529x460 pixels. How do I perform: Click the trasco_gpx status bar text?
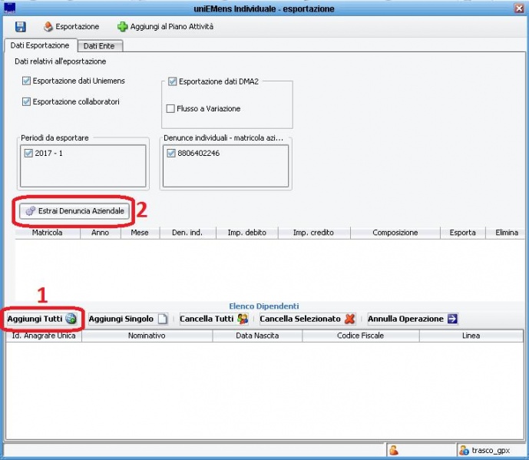point(491,451)
